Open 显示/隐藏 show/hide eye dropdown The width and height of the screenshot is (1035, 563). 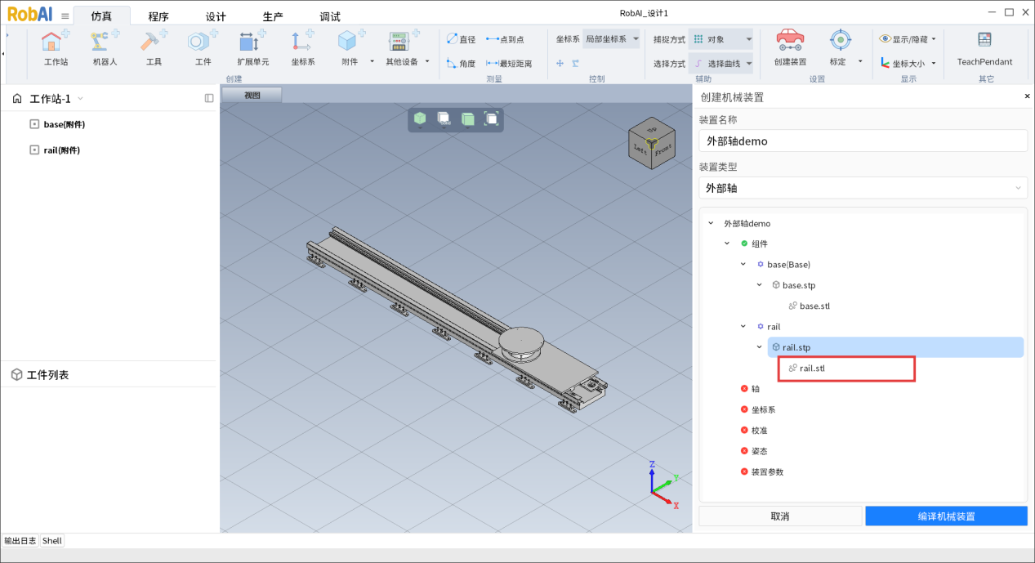(x=908, y=38)
